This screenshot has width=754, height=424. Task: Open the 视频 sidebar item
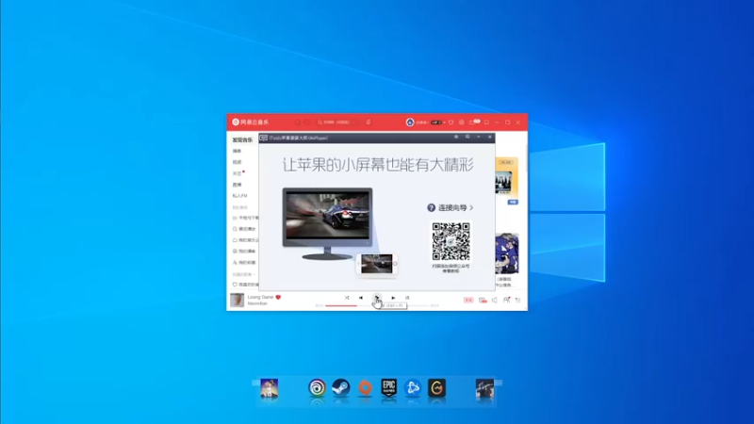pos(238,162)
